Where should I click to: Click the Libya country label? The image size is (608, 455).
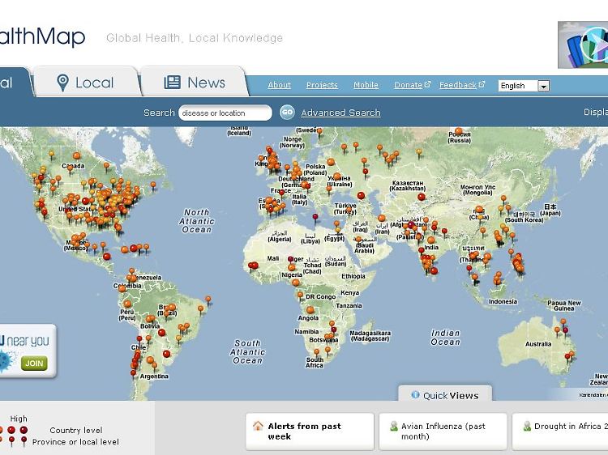(310, 239)
